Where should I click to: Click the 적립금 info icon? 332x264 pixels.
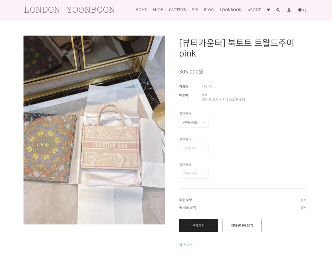pyautogui.click(x=210, y=86)
